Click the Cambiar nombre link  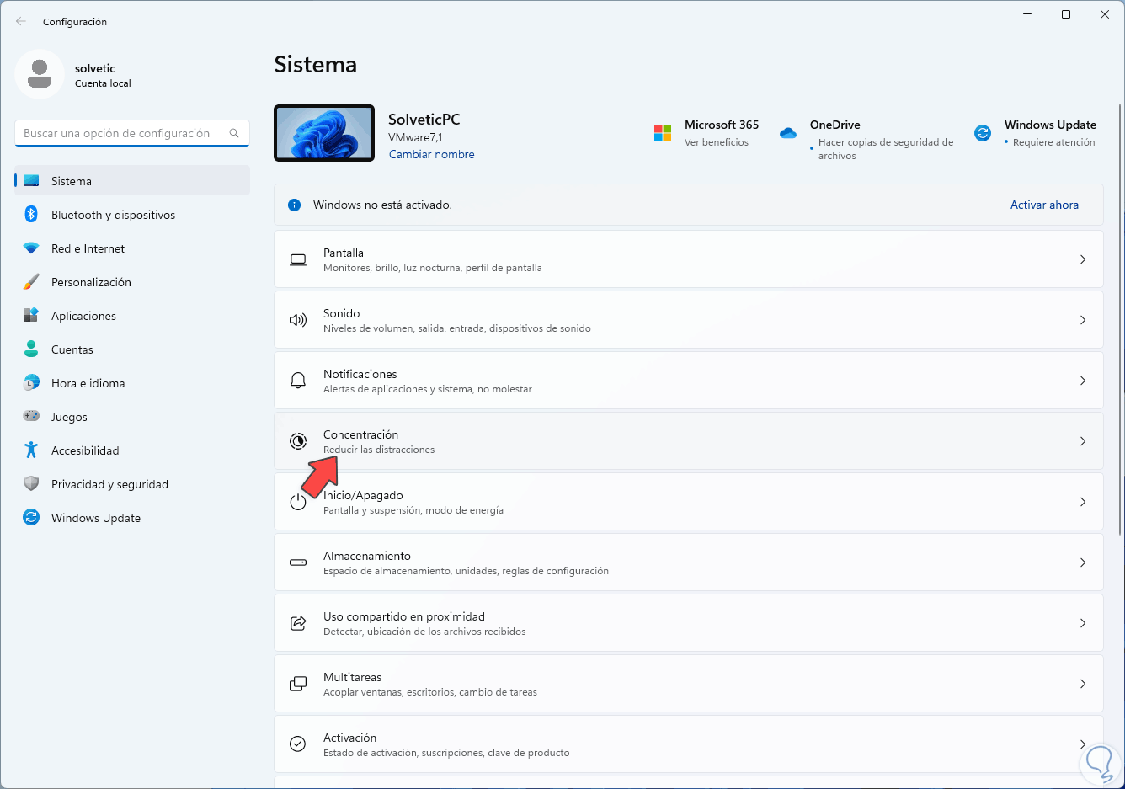click(x=431, y=155)
